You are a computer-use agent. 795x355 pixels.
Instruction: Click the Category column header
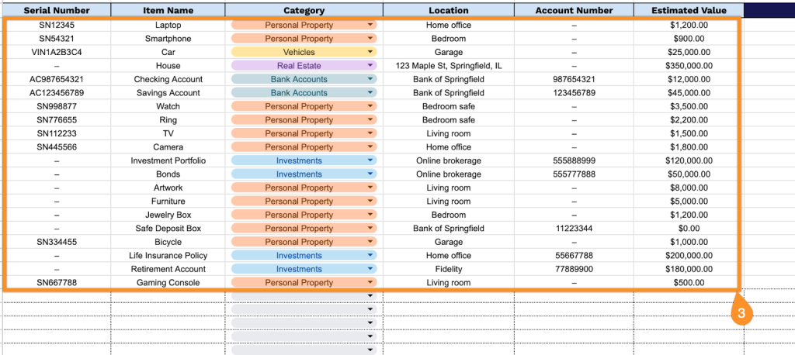coord(304,10)
